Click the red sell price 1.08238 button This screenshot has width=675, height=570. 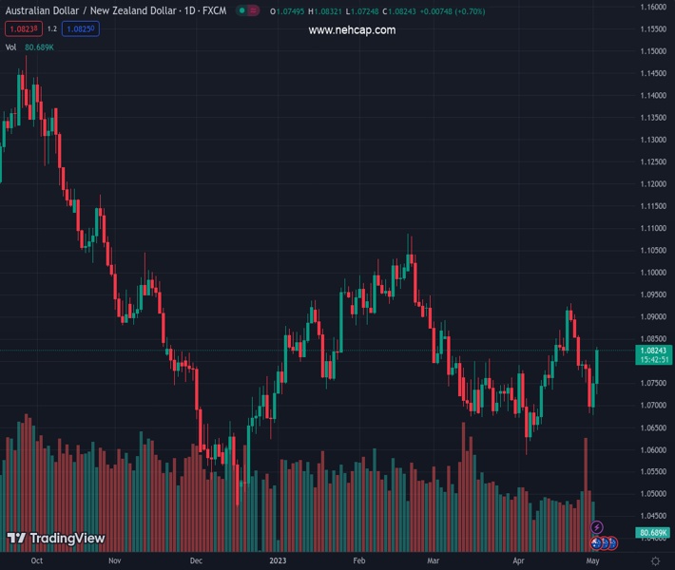24,28
